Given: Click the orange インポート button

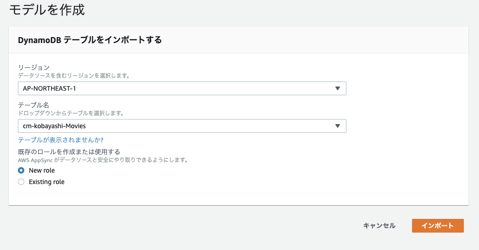Looking at the screenshot, I should pos(438,226).
